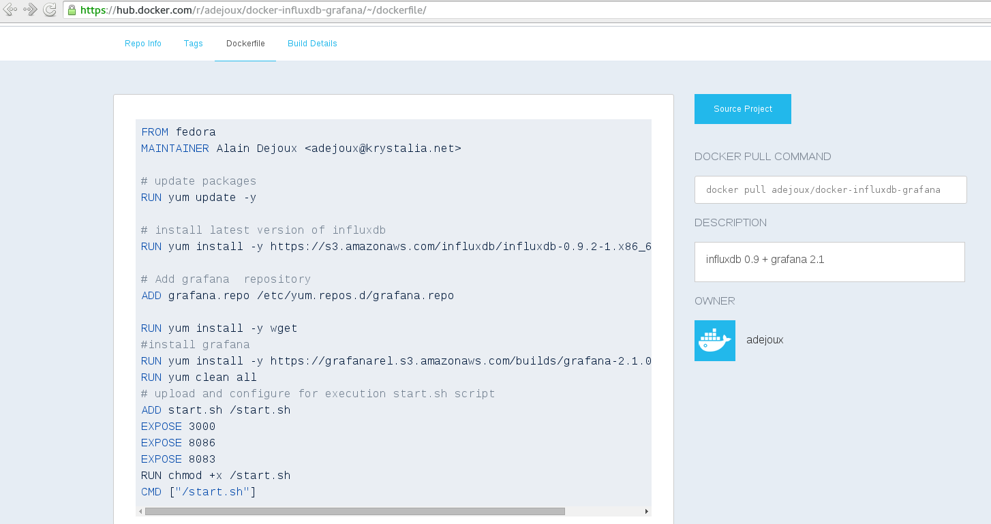This screenshot has width=991, height=524.
Task: Click the 'ADD start.sh /start.sh' line
Action: pos(216,410)
